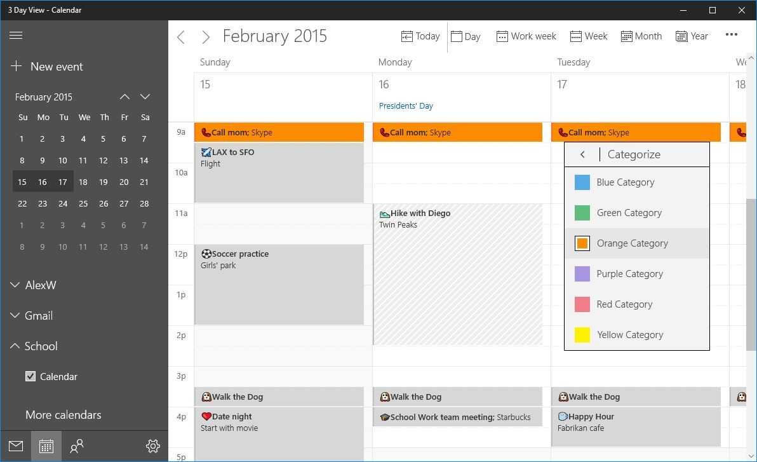Choose Orange Category

point(637,243)
